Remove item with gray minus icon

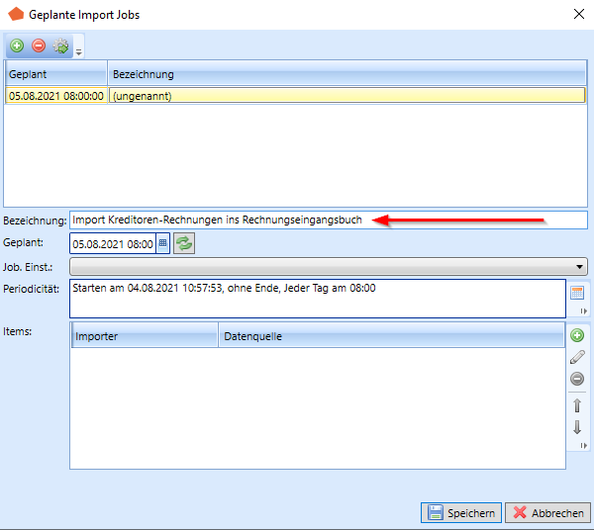click(577, 379)
